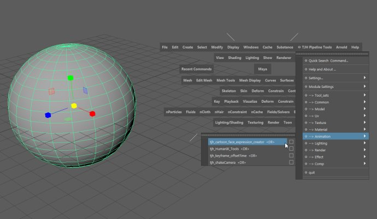
Task: Open the Mesh Display menu
Action: click(250, 80)
